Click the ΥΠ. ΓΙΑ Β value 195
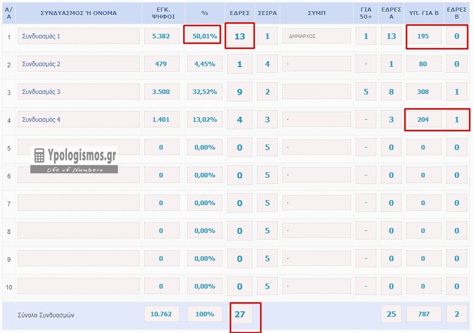This screenshot has height=333, width=473. [423, 36]
